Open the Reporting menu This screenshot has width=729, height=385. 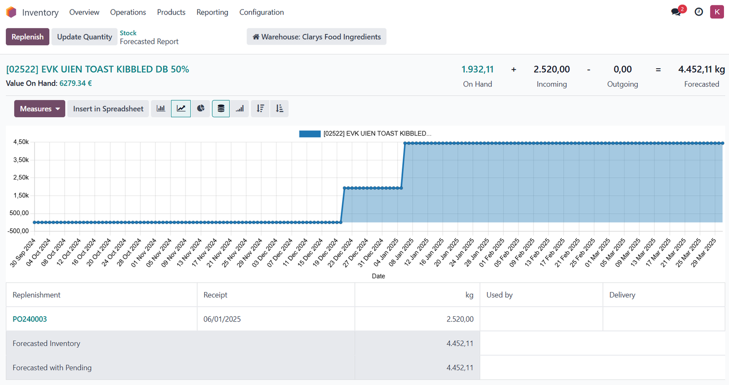pos(212,12)
